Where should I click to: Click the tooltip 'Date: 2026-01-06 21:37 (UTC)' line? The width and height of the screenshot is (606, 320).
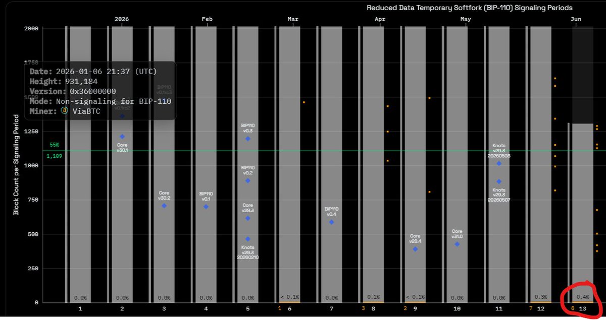tap(93, 72)
